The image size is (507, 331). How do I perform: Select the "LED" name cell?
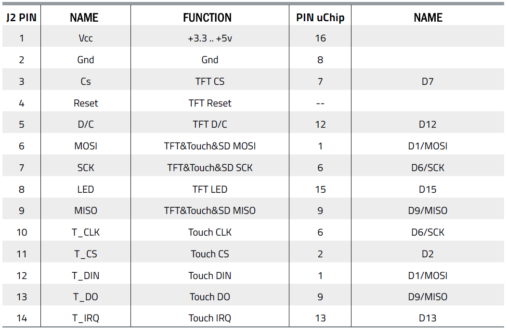pos(86,189)
